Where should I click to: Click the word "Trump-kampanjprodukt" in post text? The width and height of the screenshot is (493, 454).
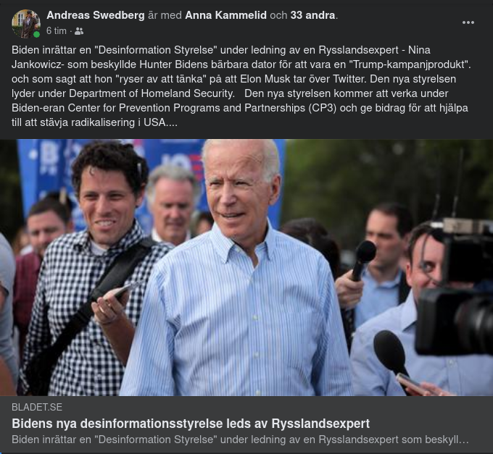pos(409,64)
